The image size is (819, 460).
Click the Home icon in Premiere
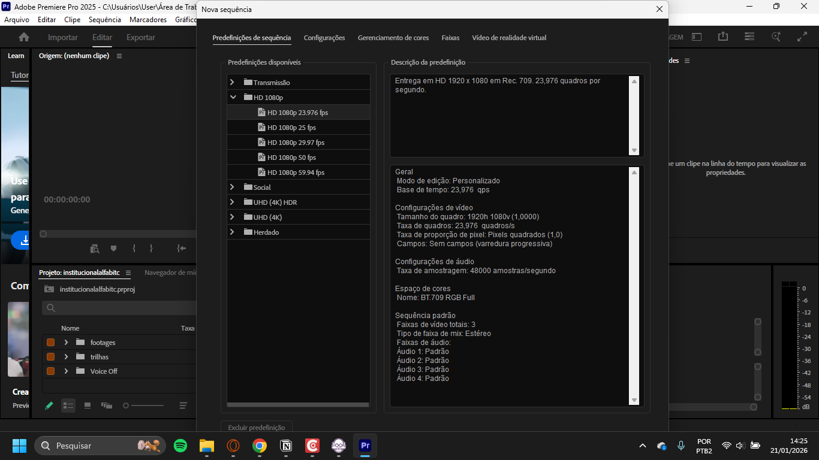pyautogui.click(x=24, y=37)
